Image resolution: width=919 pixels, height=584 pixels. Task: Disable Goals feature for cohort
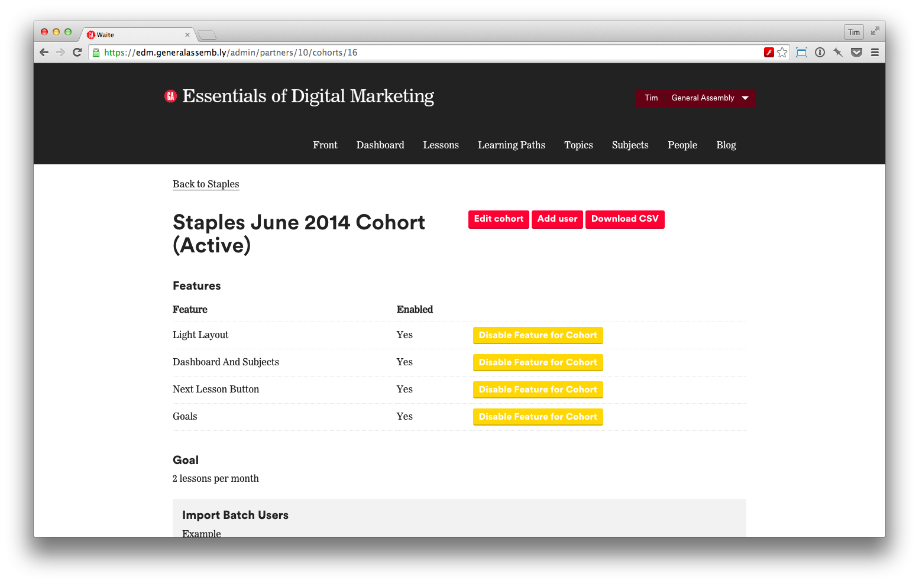(x=538, y=417)
